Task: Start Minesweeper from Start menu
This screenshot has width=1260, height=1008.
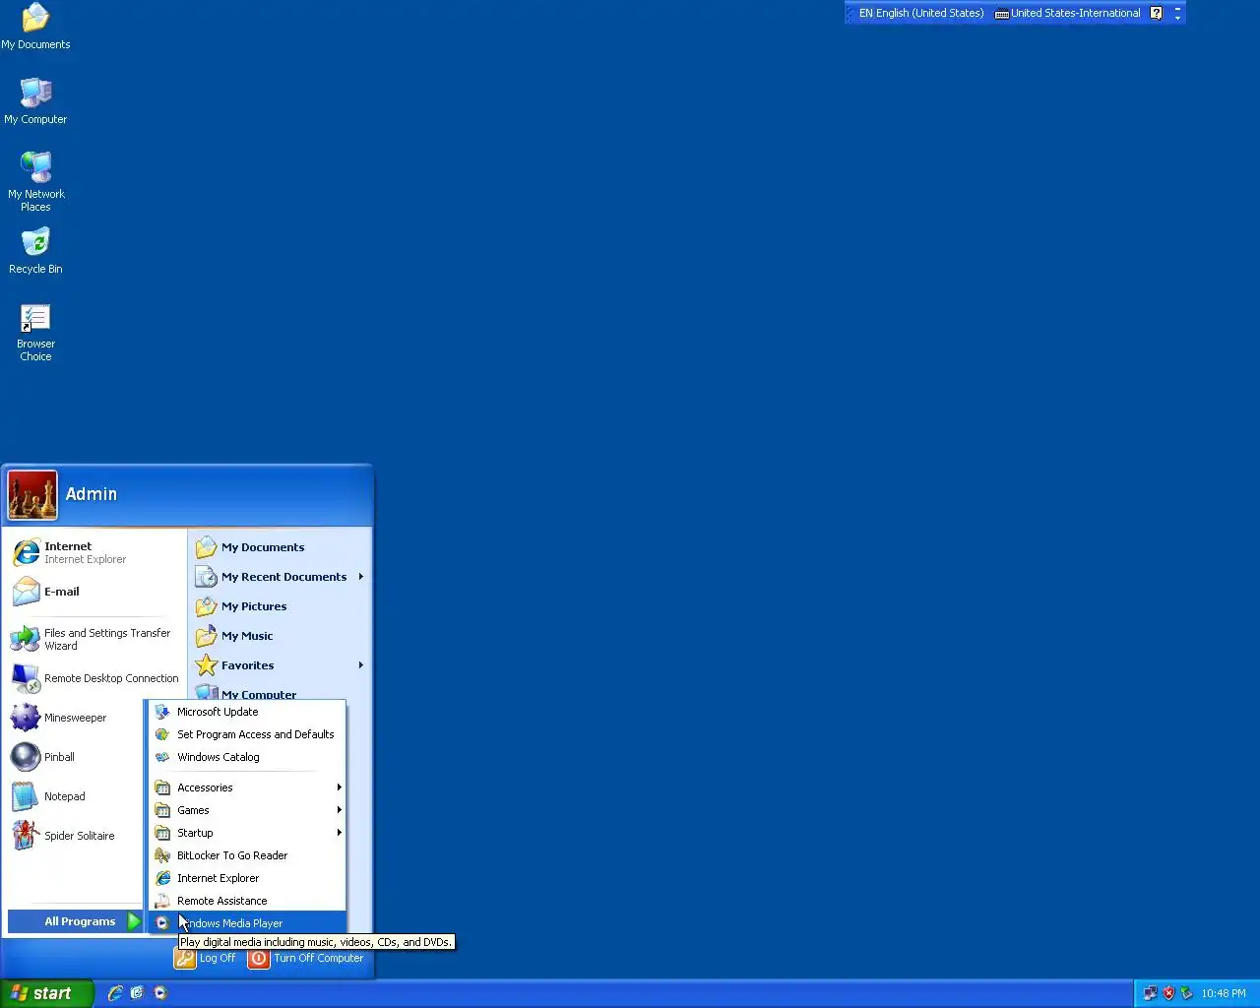Action: (x=75, y=718)
